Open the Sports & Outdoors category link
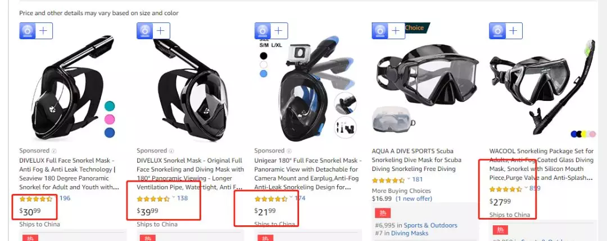The width and height of the screenshot is (607, 241). coord(431,225)
